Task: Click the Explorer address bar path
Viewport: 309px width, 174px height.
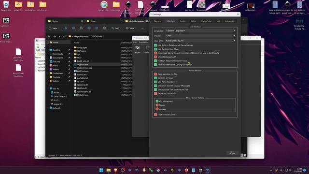Action: pos(88,37)
